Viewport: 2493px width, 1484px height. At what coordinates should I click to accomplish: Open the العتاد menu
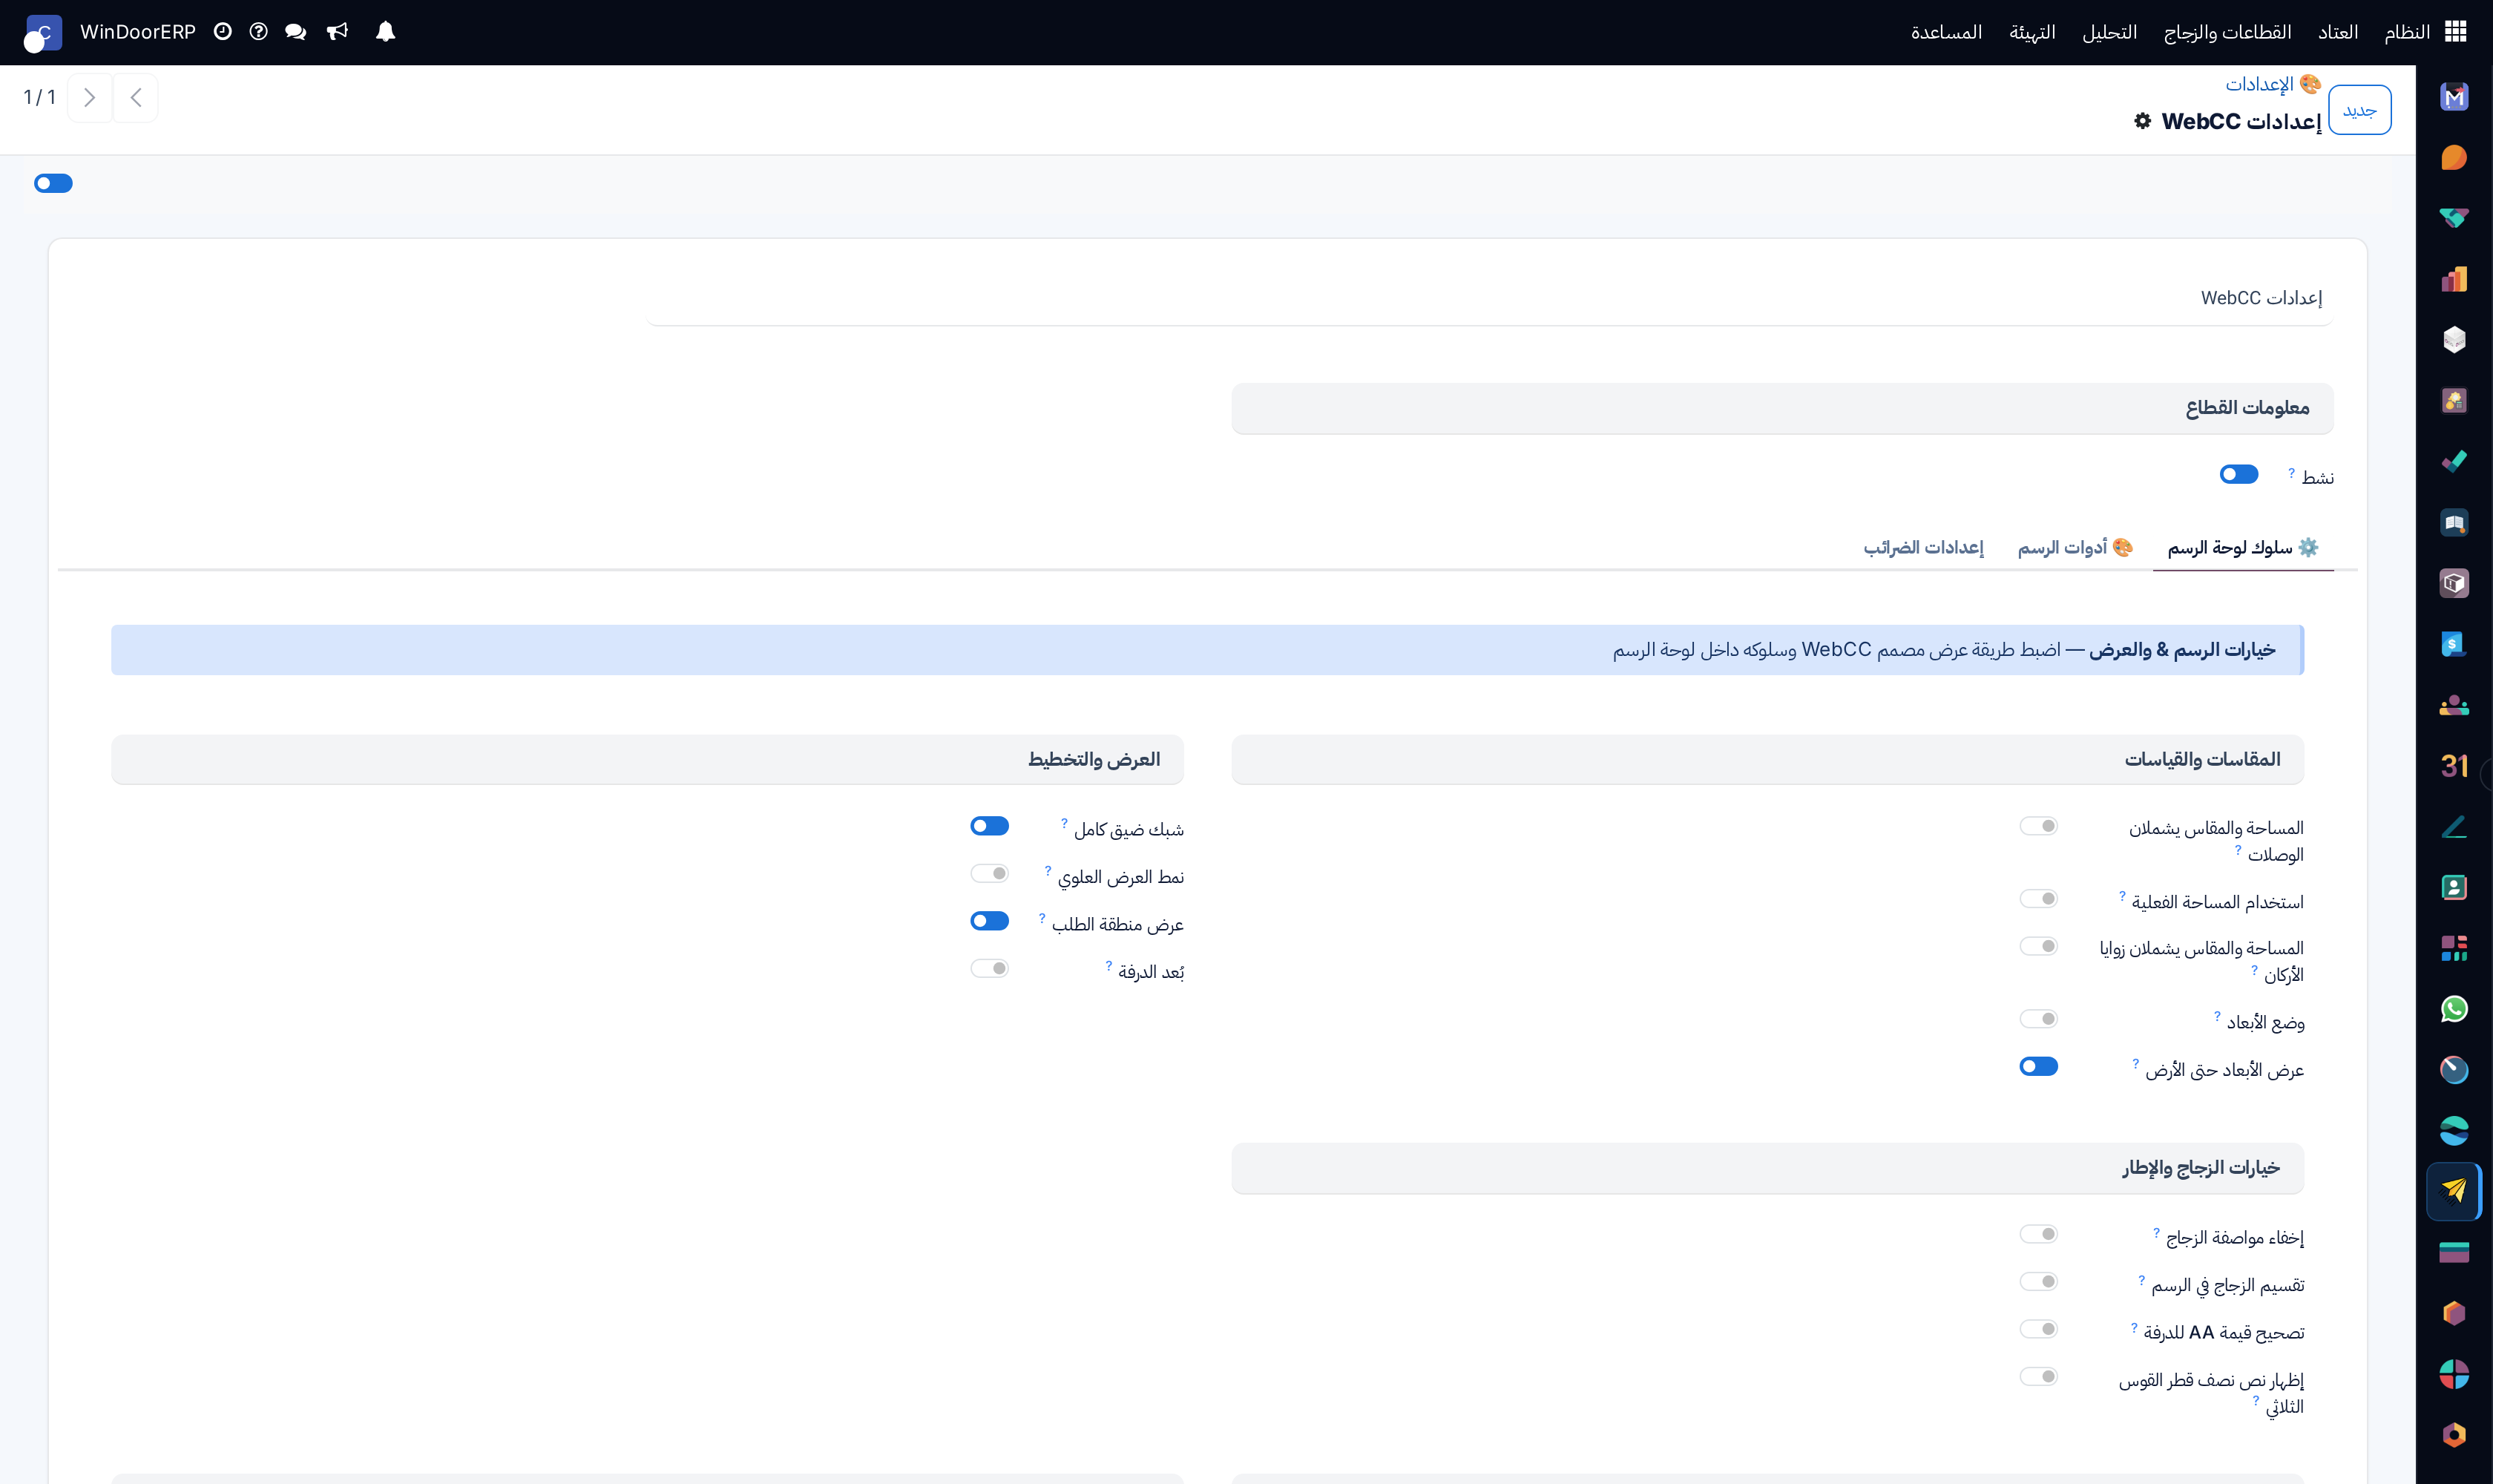(x=2338, y=32)
